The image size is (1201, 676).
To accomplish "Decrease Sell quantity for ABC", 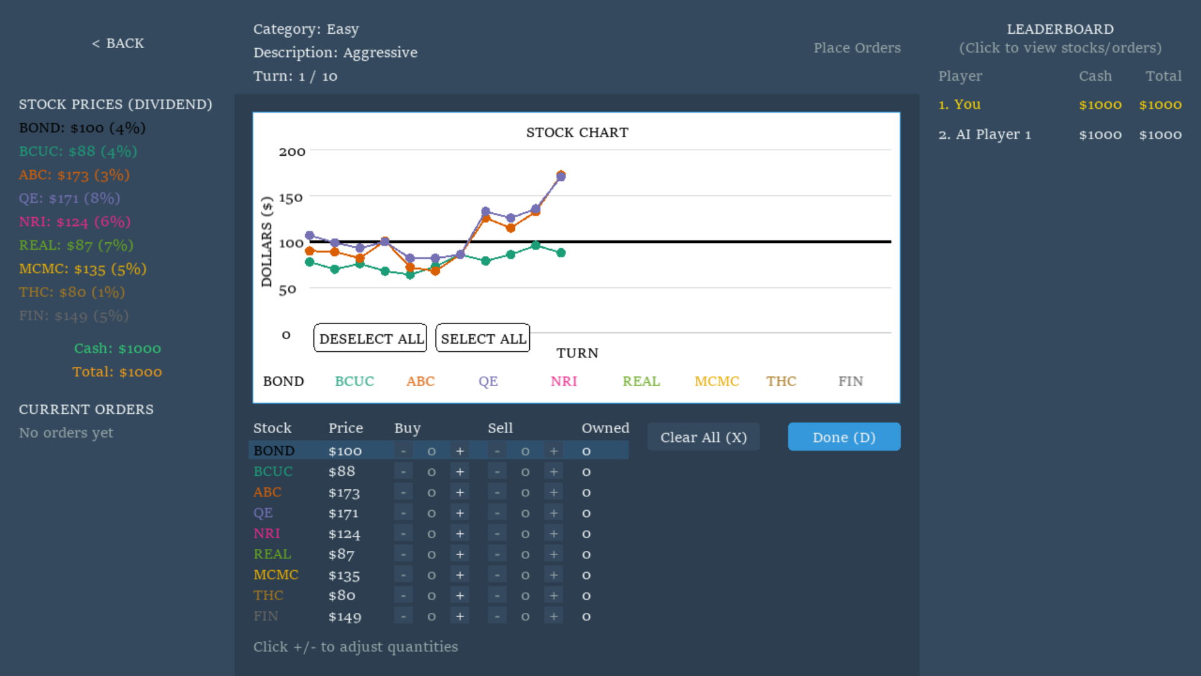I will pyautogui.click(x=497, y=492).
